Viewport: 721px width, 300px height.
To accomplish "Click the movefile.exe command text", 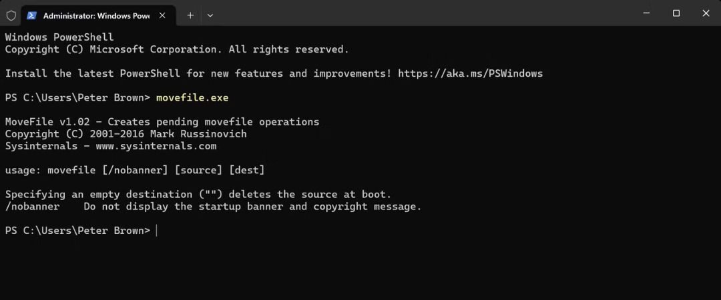I will tap(192, 98).
